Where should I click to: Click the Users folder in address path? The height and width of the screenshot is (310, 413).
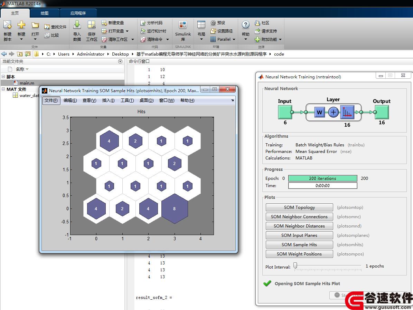point(64,54)
